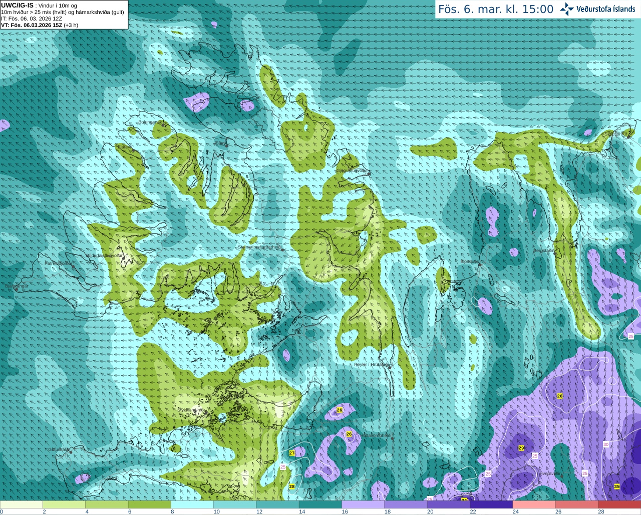Viewport: 641px width, 515px height.
Task: Click the dark indigo 22–24 m/s legend swatch
Action: pyautogui.click(x=491, y=504)
